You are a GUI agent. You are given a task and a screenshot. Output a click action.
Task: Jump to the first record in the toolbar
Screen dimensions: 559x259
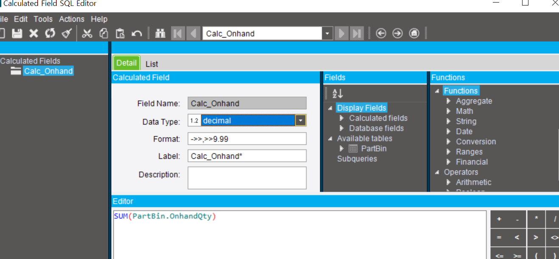tap(178, 33)
